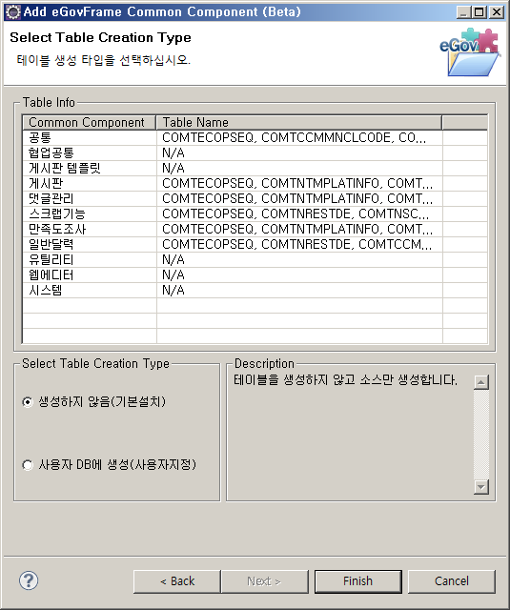
Task: Click the Table Name column header
Action: 298,122
